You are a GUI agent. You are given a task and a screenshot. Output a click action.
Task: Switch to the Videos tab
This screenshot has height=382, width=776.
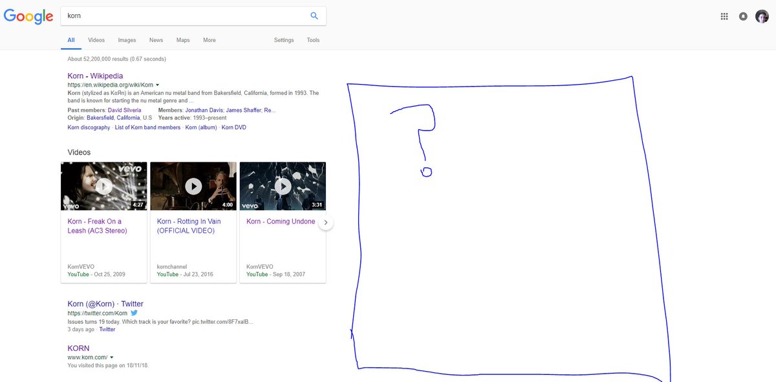96,40
